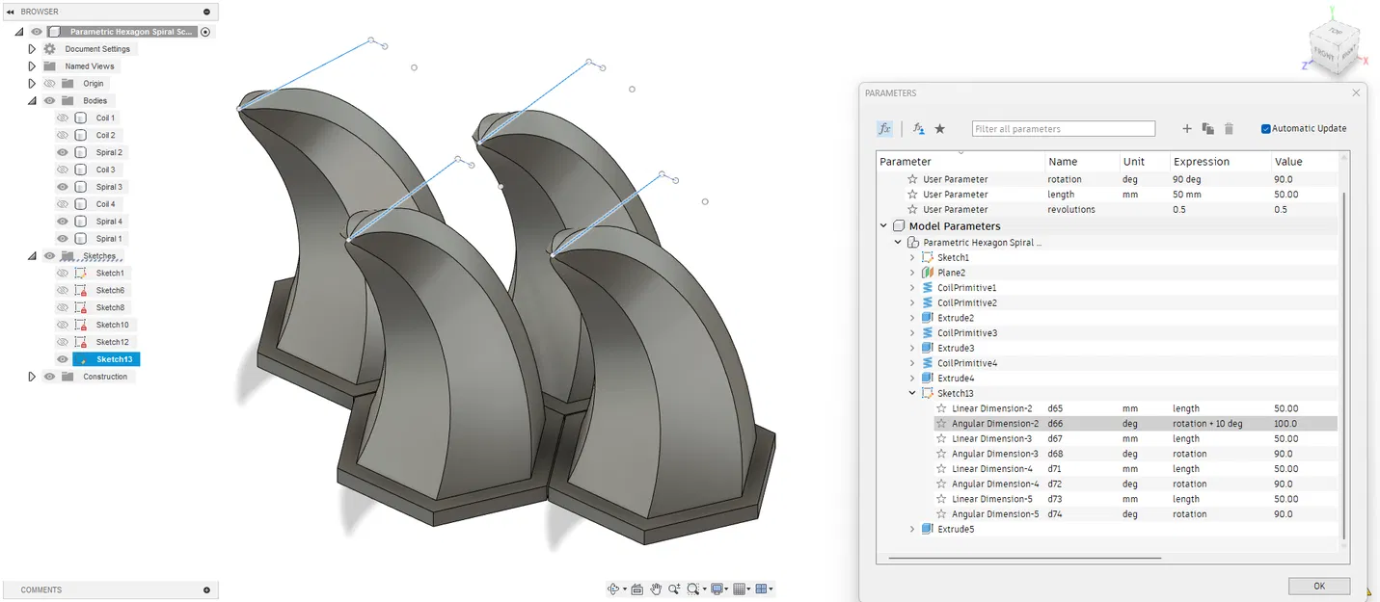
Task: Expand the Document Settings node
Action: click(32, 49)
